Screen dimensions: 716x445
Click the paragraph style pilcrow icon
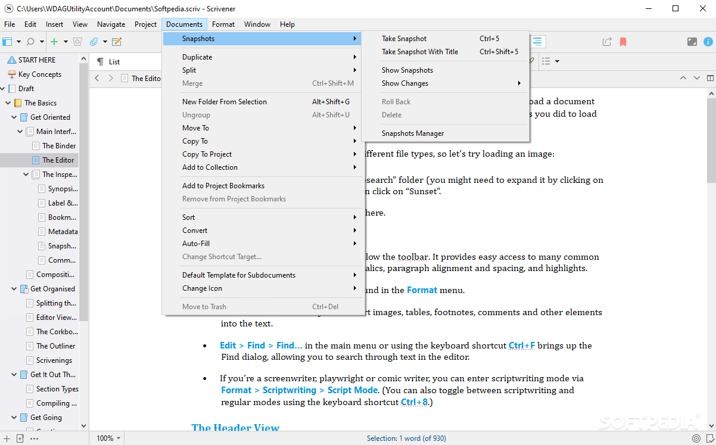point(100,61)
